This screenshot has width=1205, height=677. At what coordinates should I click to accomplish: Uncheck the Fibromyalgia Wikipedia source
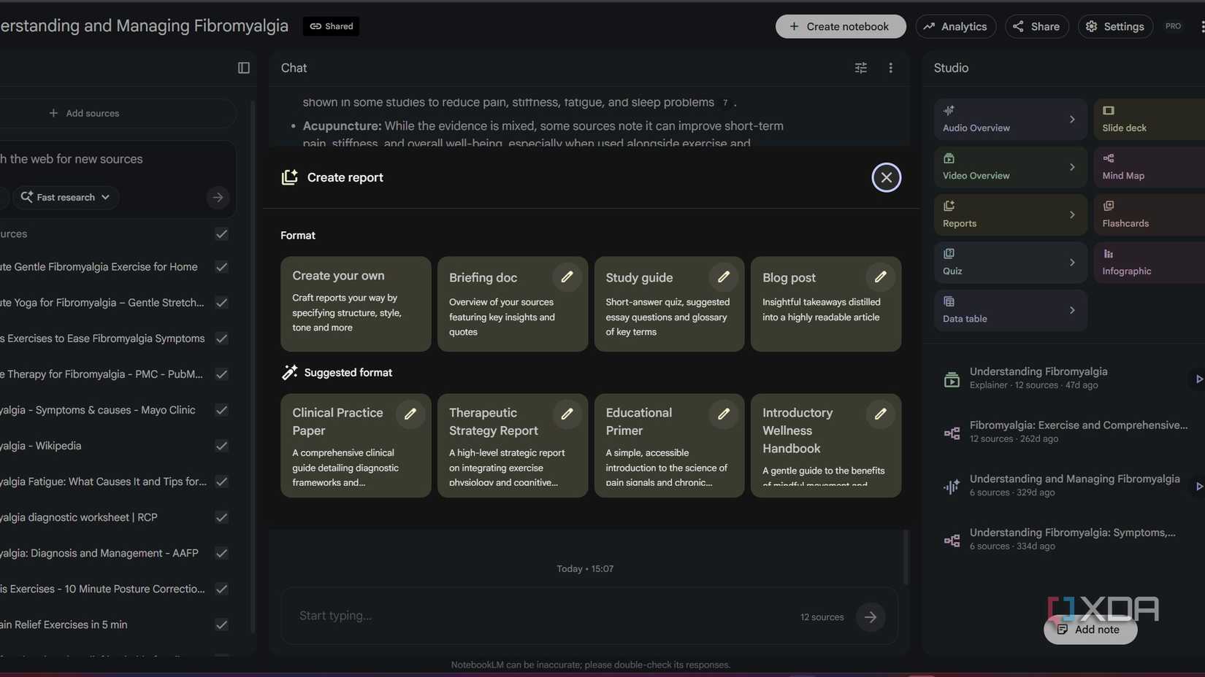coord(221,446)
